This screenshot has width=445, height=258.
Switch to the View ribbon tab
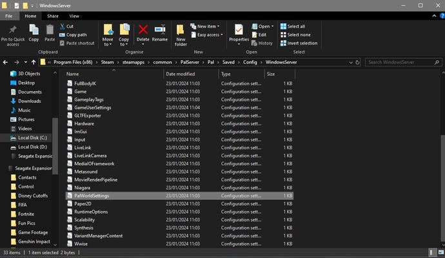(x=74, y=16)
